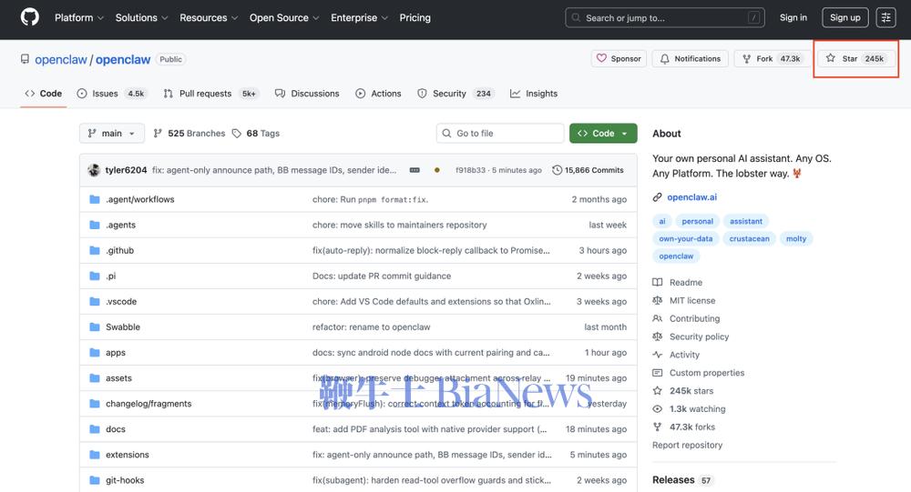
Task: Expand commit message ellipsis button
Action: [x=415, y=170]
